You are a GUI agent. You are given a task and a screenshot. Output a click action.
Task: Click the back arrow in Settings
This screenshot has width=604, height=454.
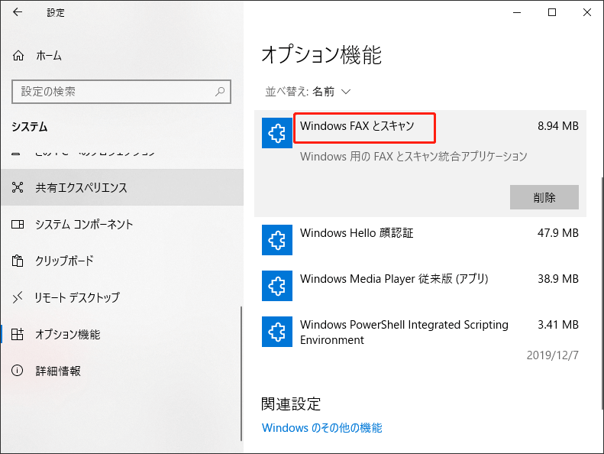[18, 12]
